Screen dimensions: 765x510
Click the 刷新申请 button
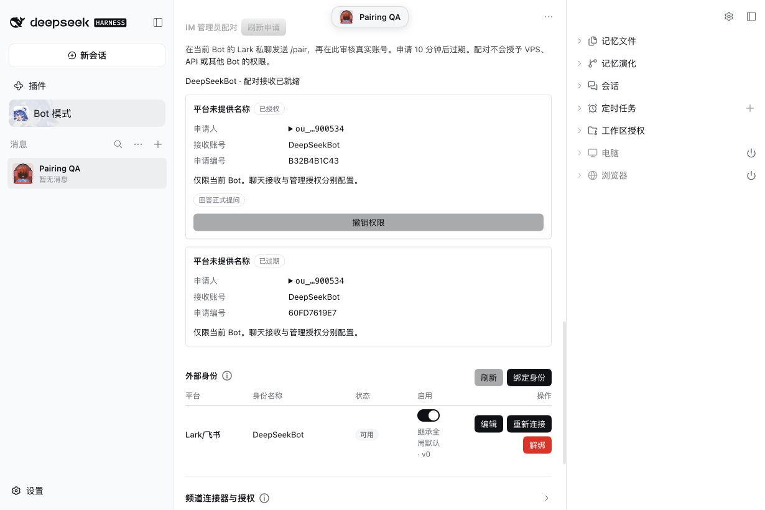click(x=264, y=27)
